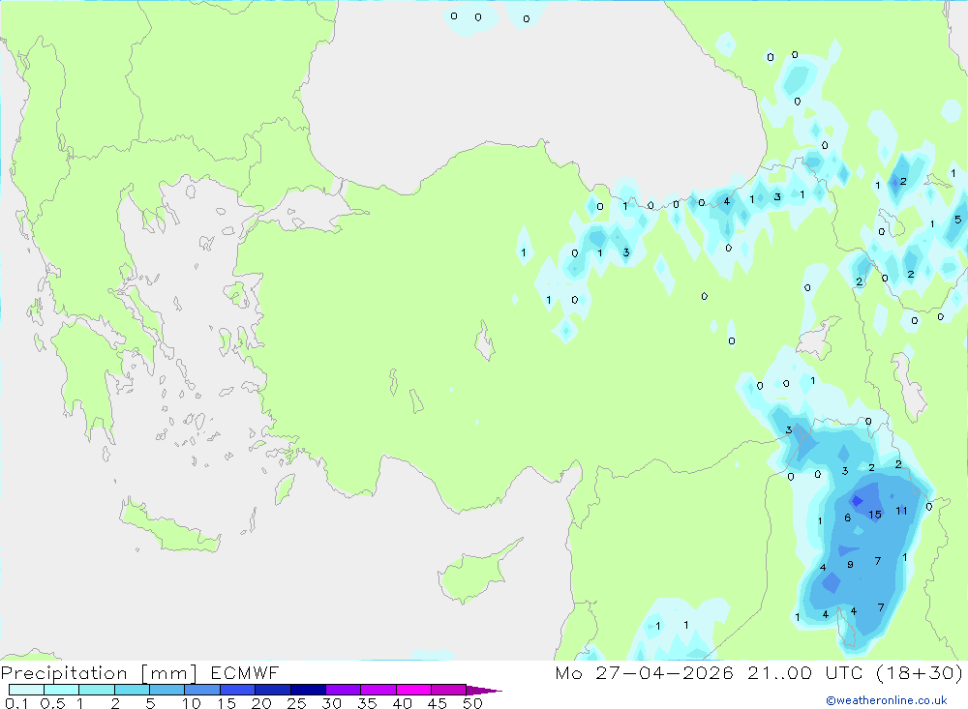Click the "0.1" legend scale label
Image resolution: width=968 pixels, height=709 pixels.
[x=16, y=703]
